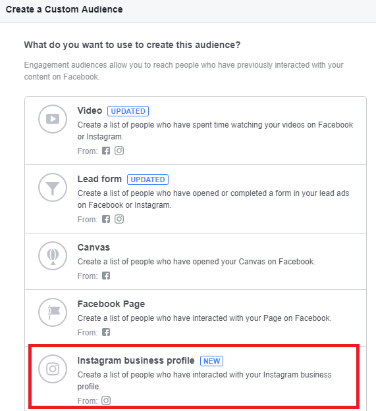Click the Facebook Page flag icon

[53, 312]
